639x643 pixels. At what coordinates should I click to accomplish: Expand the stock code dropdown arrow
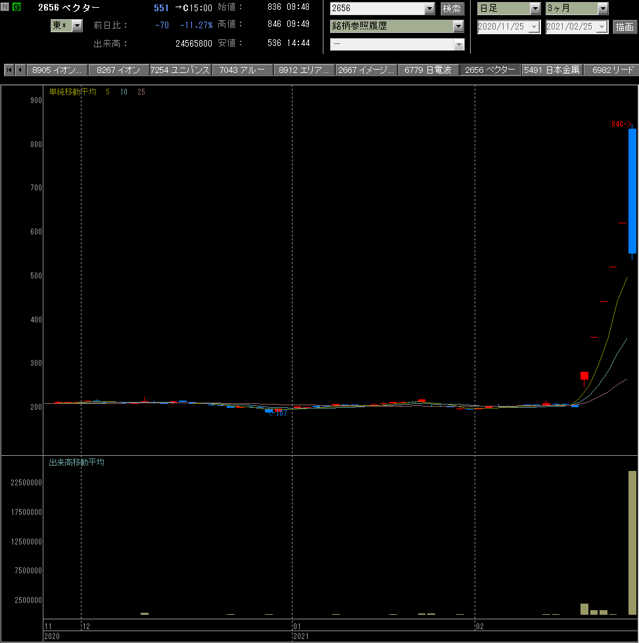[x=429, y=8]
